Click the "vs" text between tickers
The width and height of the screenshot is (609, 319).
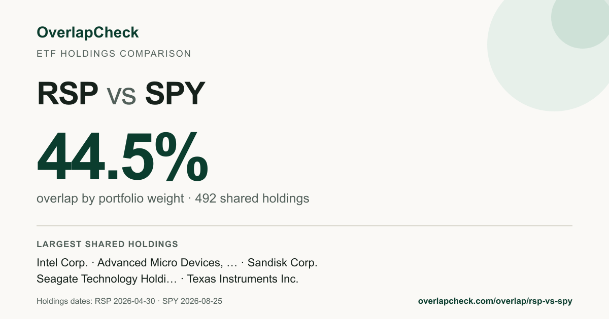[121, 96]
